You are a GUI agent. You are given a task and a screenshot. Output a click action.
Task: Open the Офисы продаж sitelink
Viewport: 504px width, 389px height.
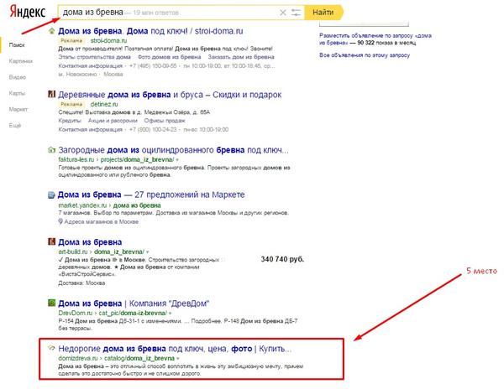coord(165,121)
